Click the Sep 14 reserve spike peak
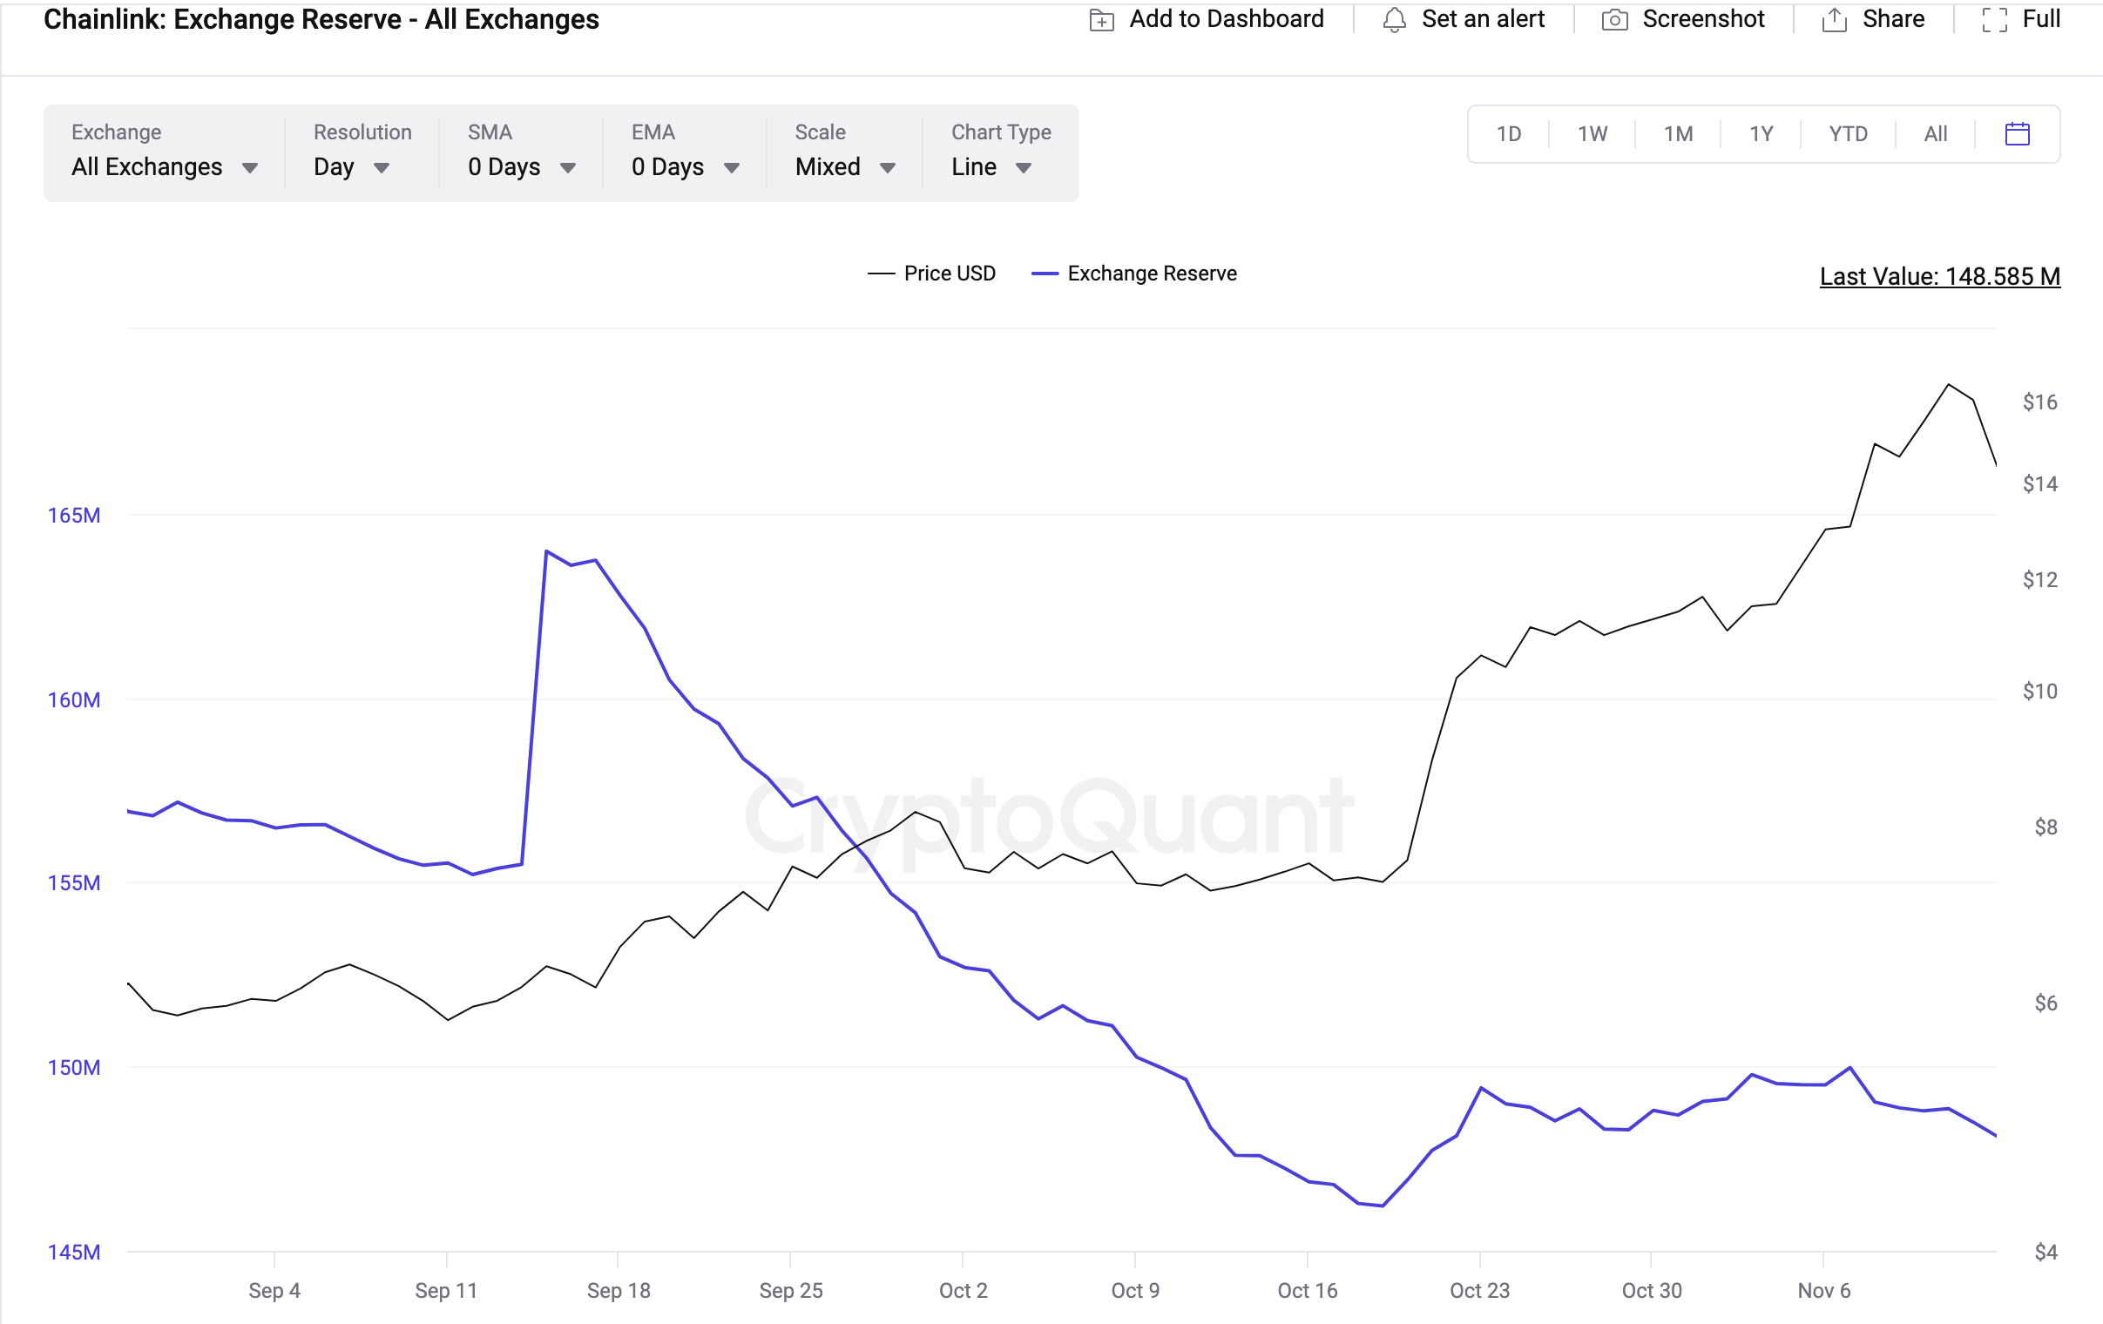The height and width of the screenshot is (1324, 2103). click(x=546, y=551)
